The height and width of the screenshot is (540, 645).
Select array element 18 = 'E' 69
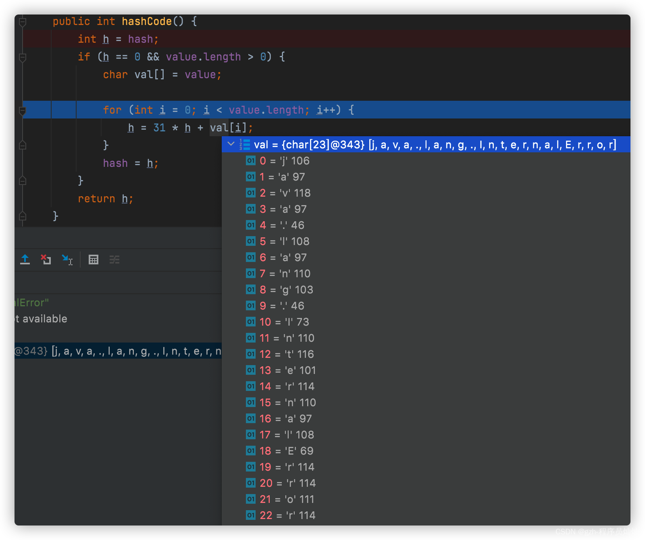tap(426, 451)
